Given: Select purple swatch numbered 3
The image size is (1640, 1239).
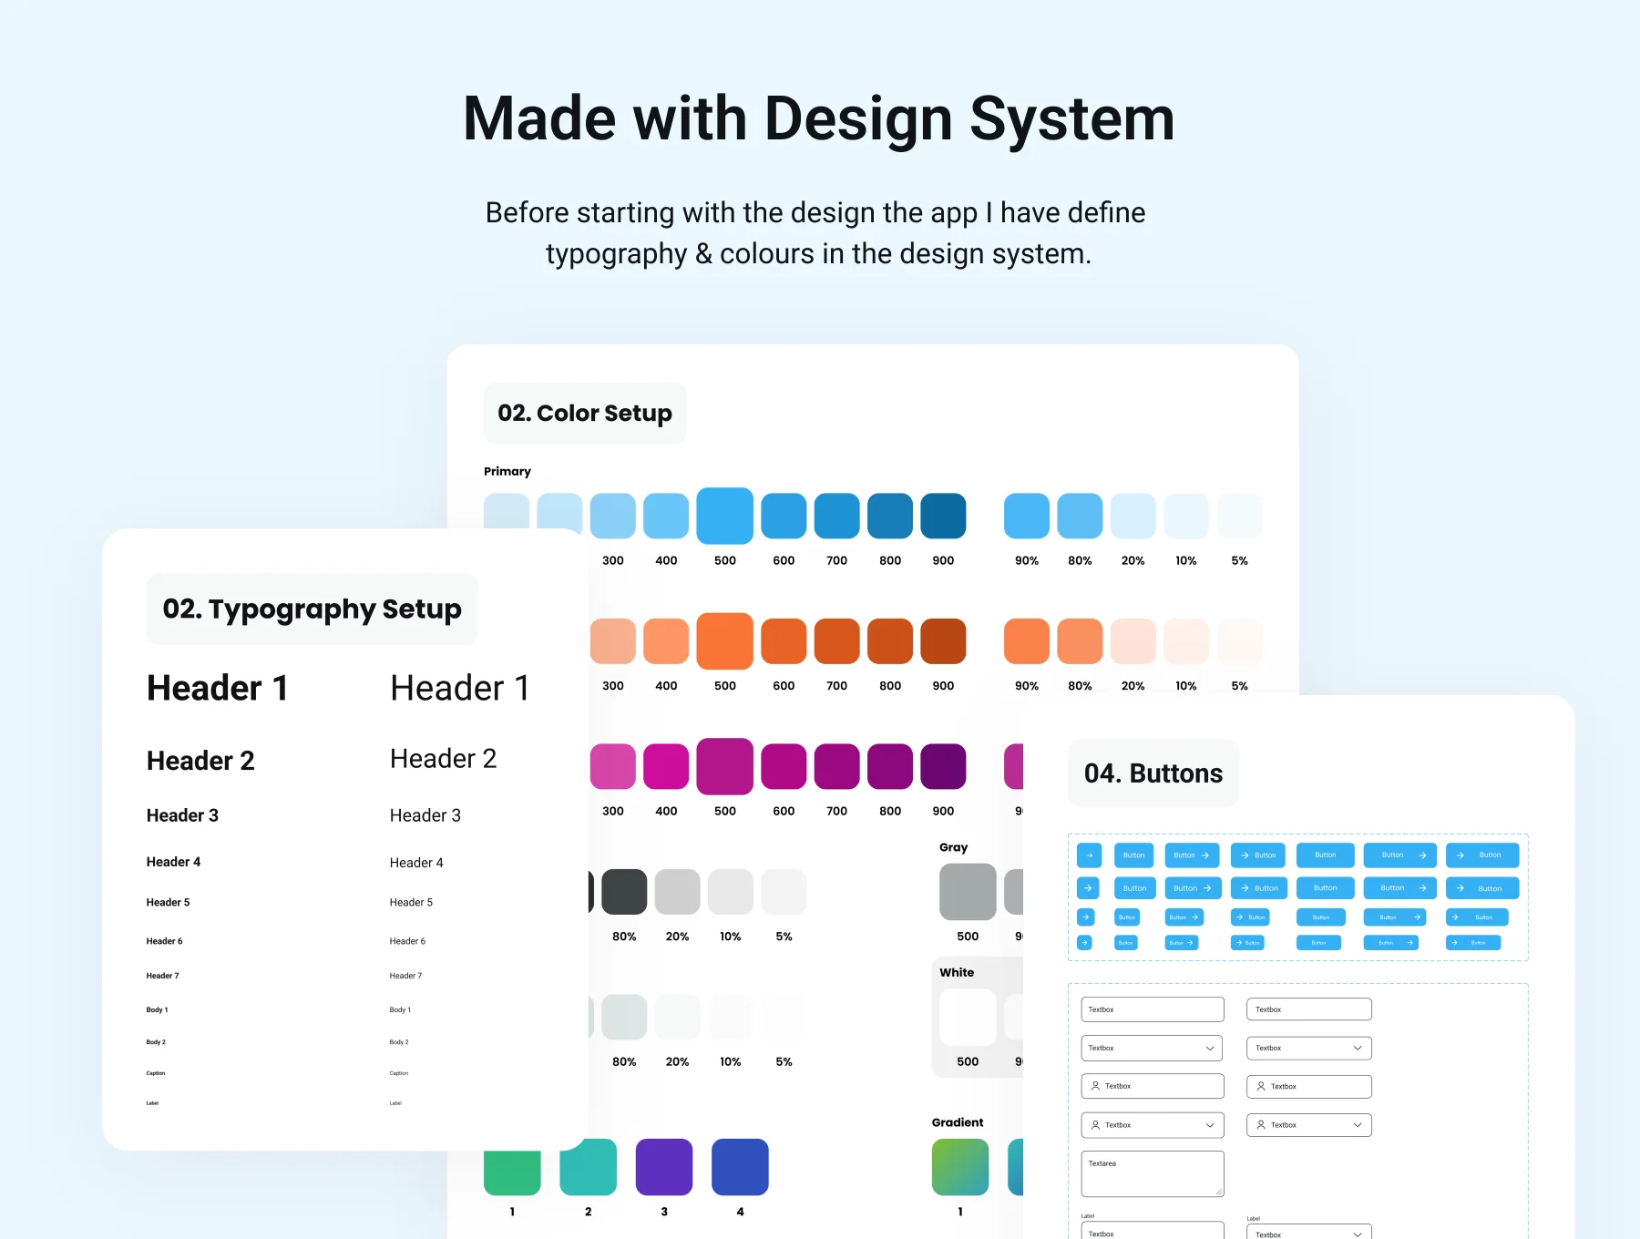Looking at the screenshot, I should click(664, 1167).
